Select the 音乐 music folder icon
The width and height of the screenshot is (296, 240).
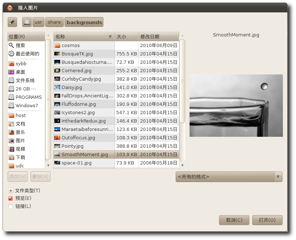[x=11, y=132]
